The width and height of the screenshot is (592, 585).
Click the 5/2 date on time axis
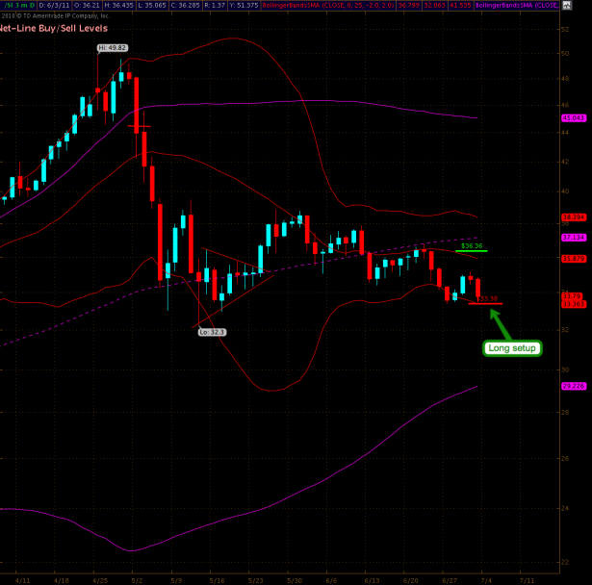coord(137,580)
